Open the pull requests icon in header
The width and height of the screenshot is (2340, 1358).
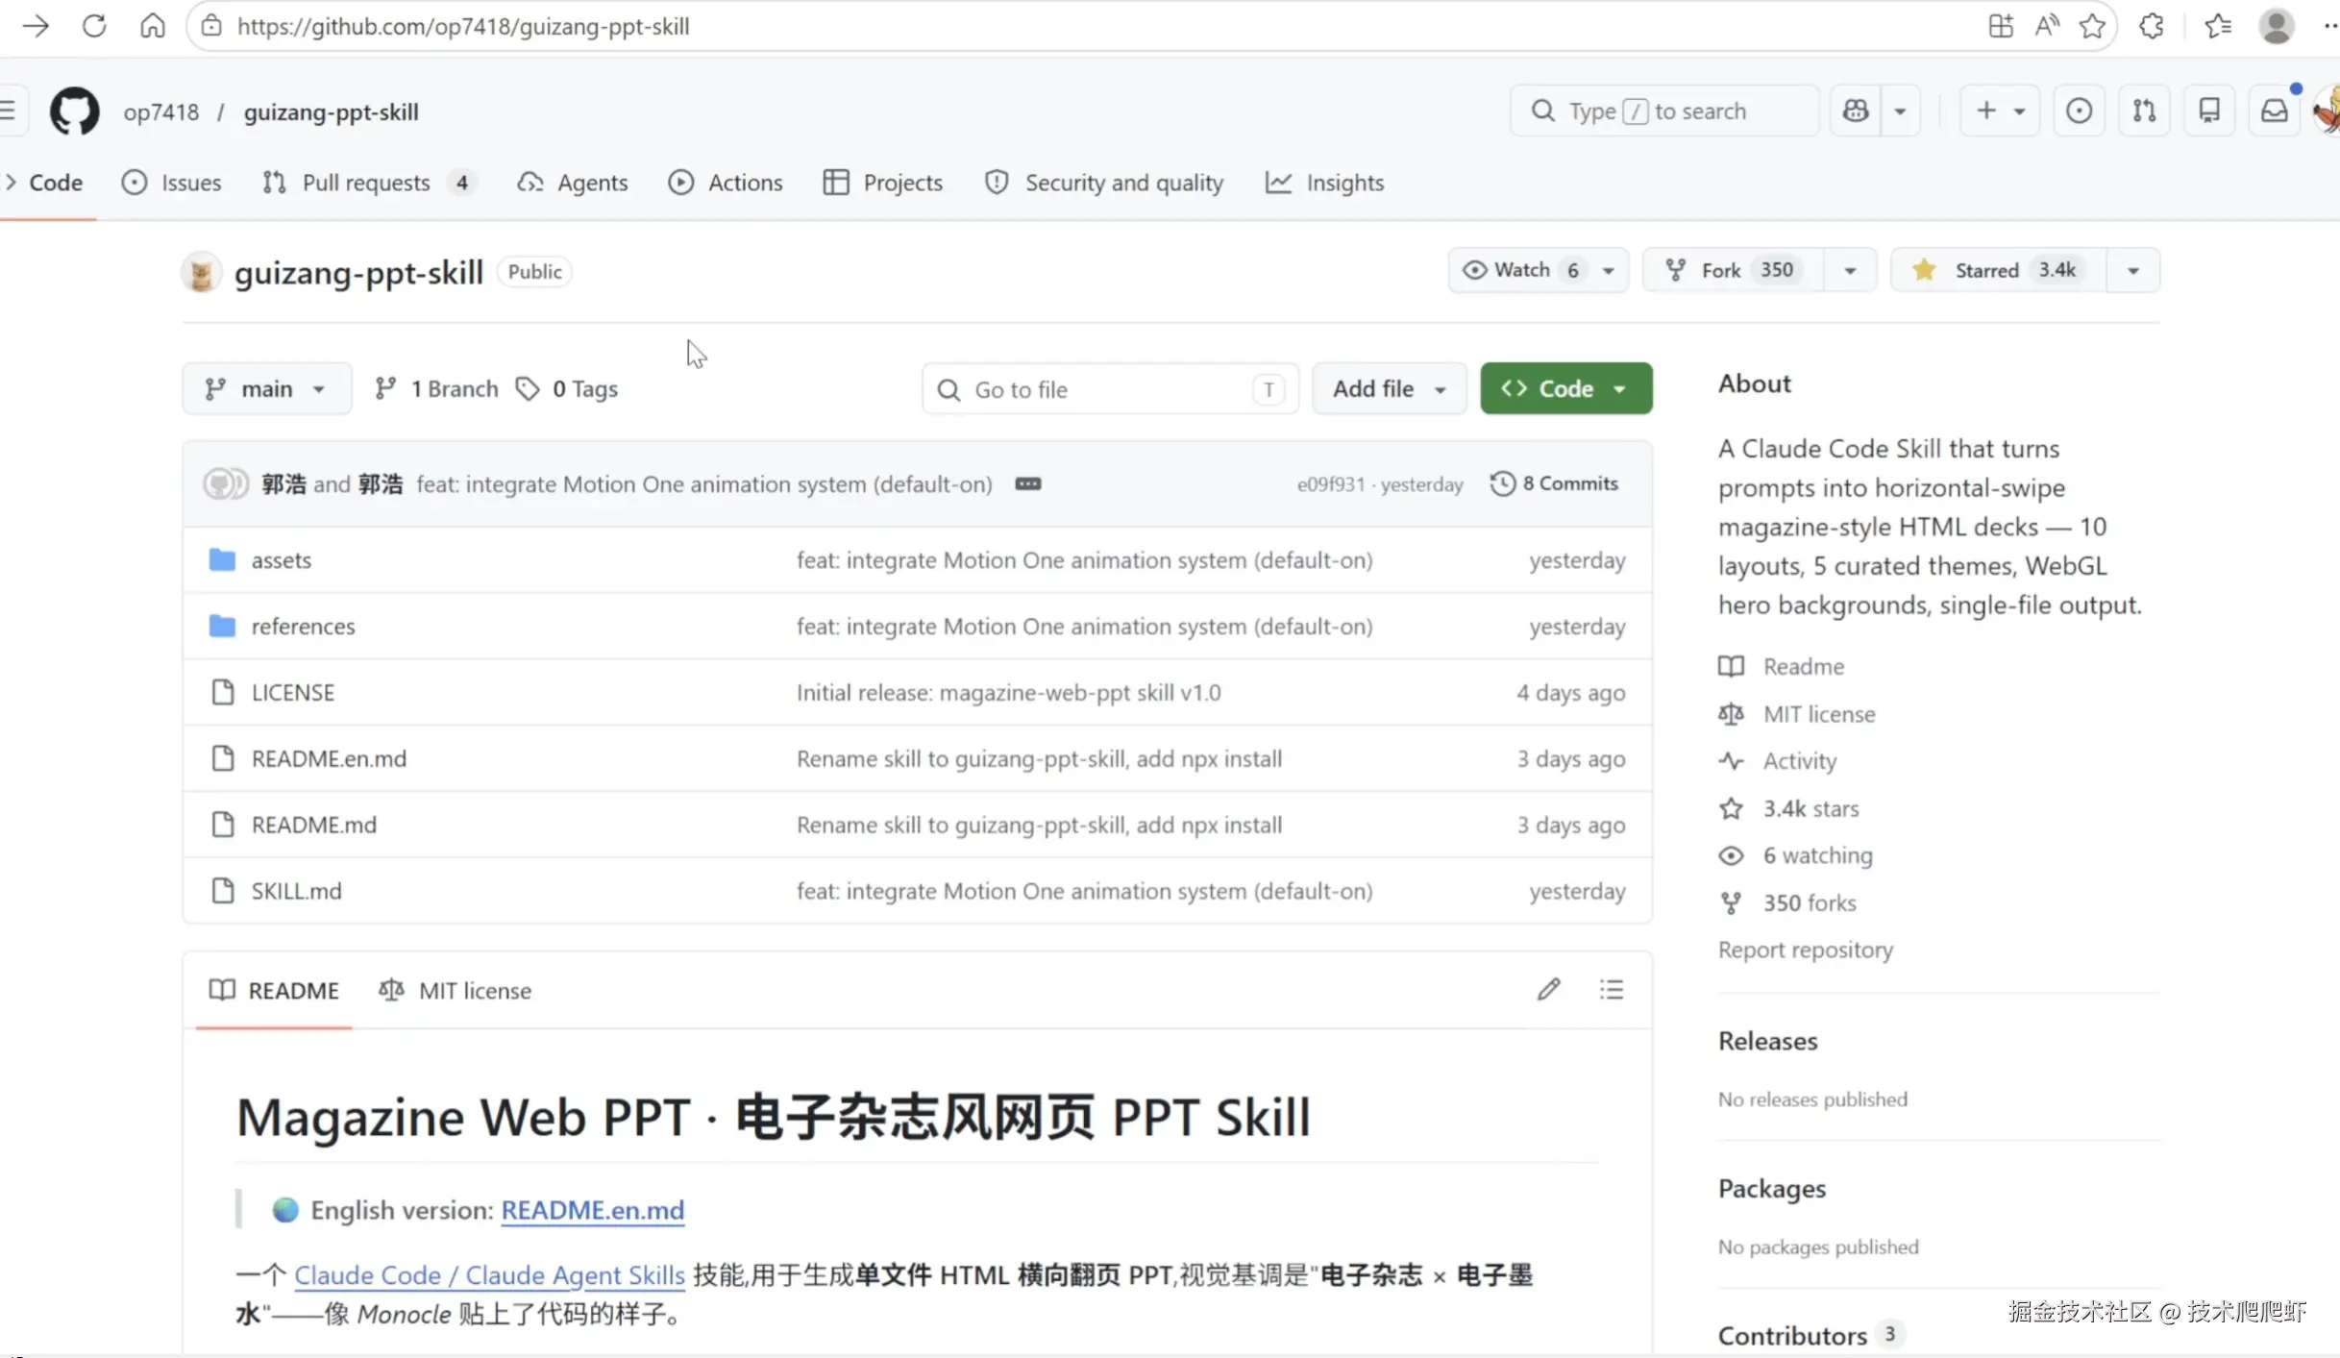coord(2144,111)
